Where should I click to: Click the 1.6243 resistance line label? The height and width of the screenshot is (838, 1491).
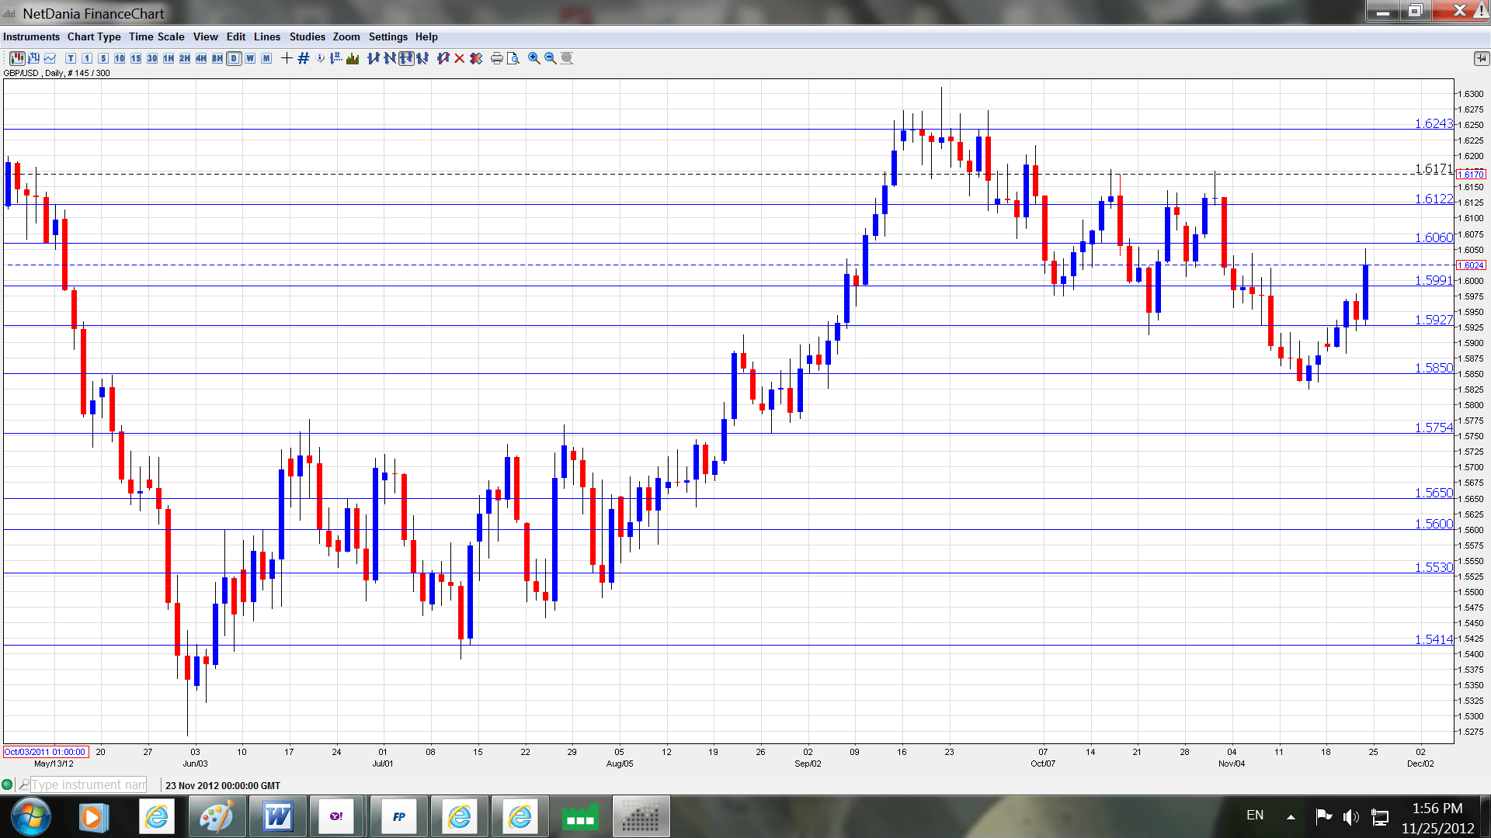pyautogui.click(x=1434, y=123)
